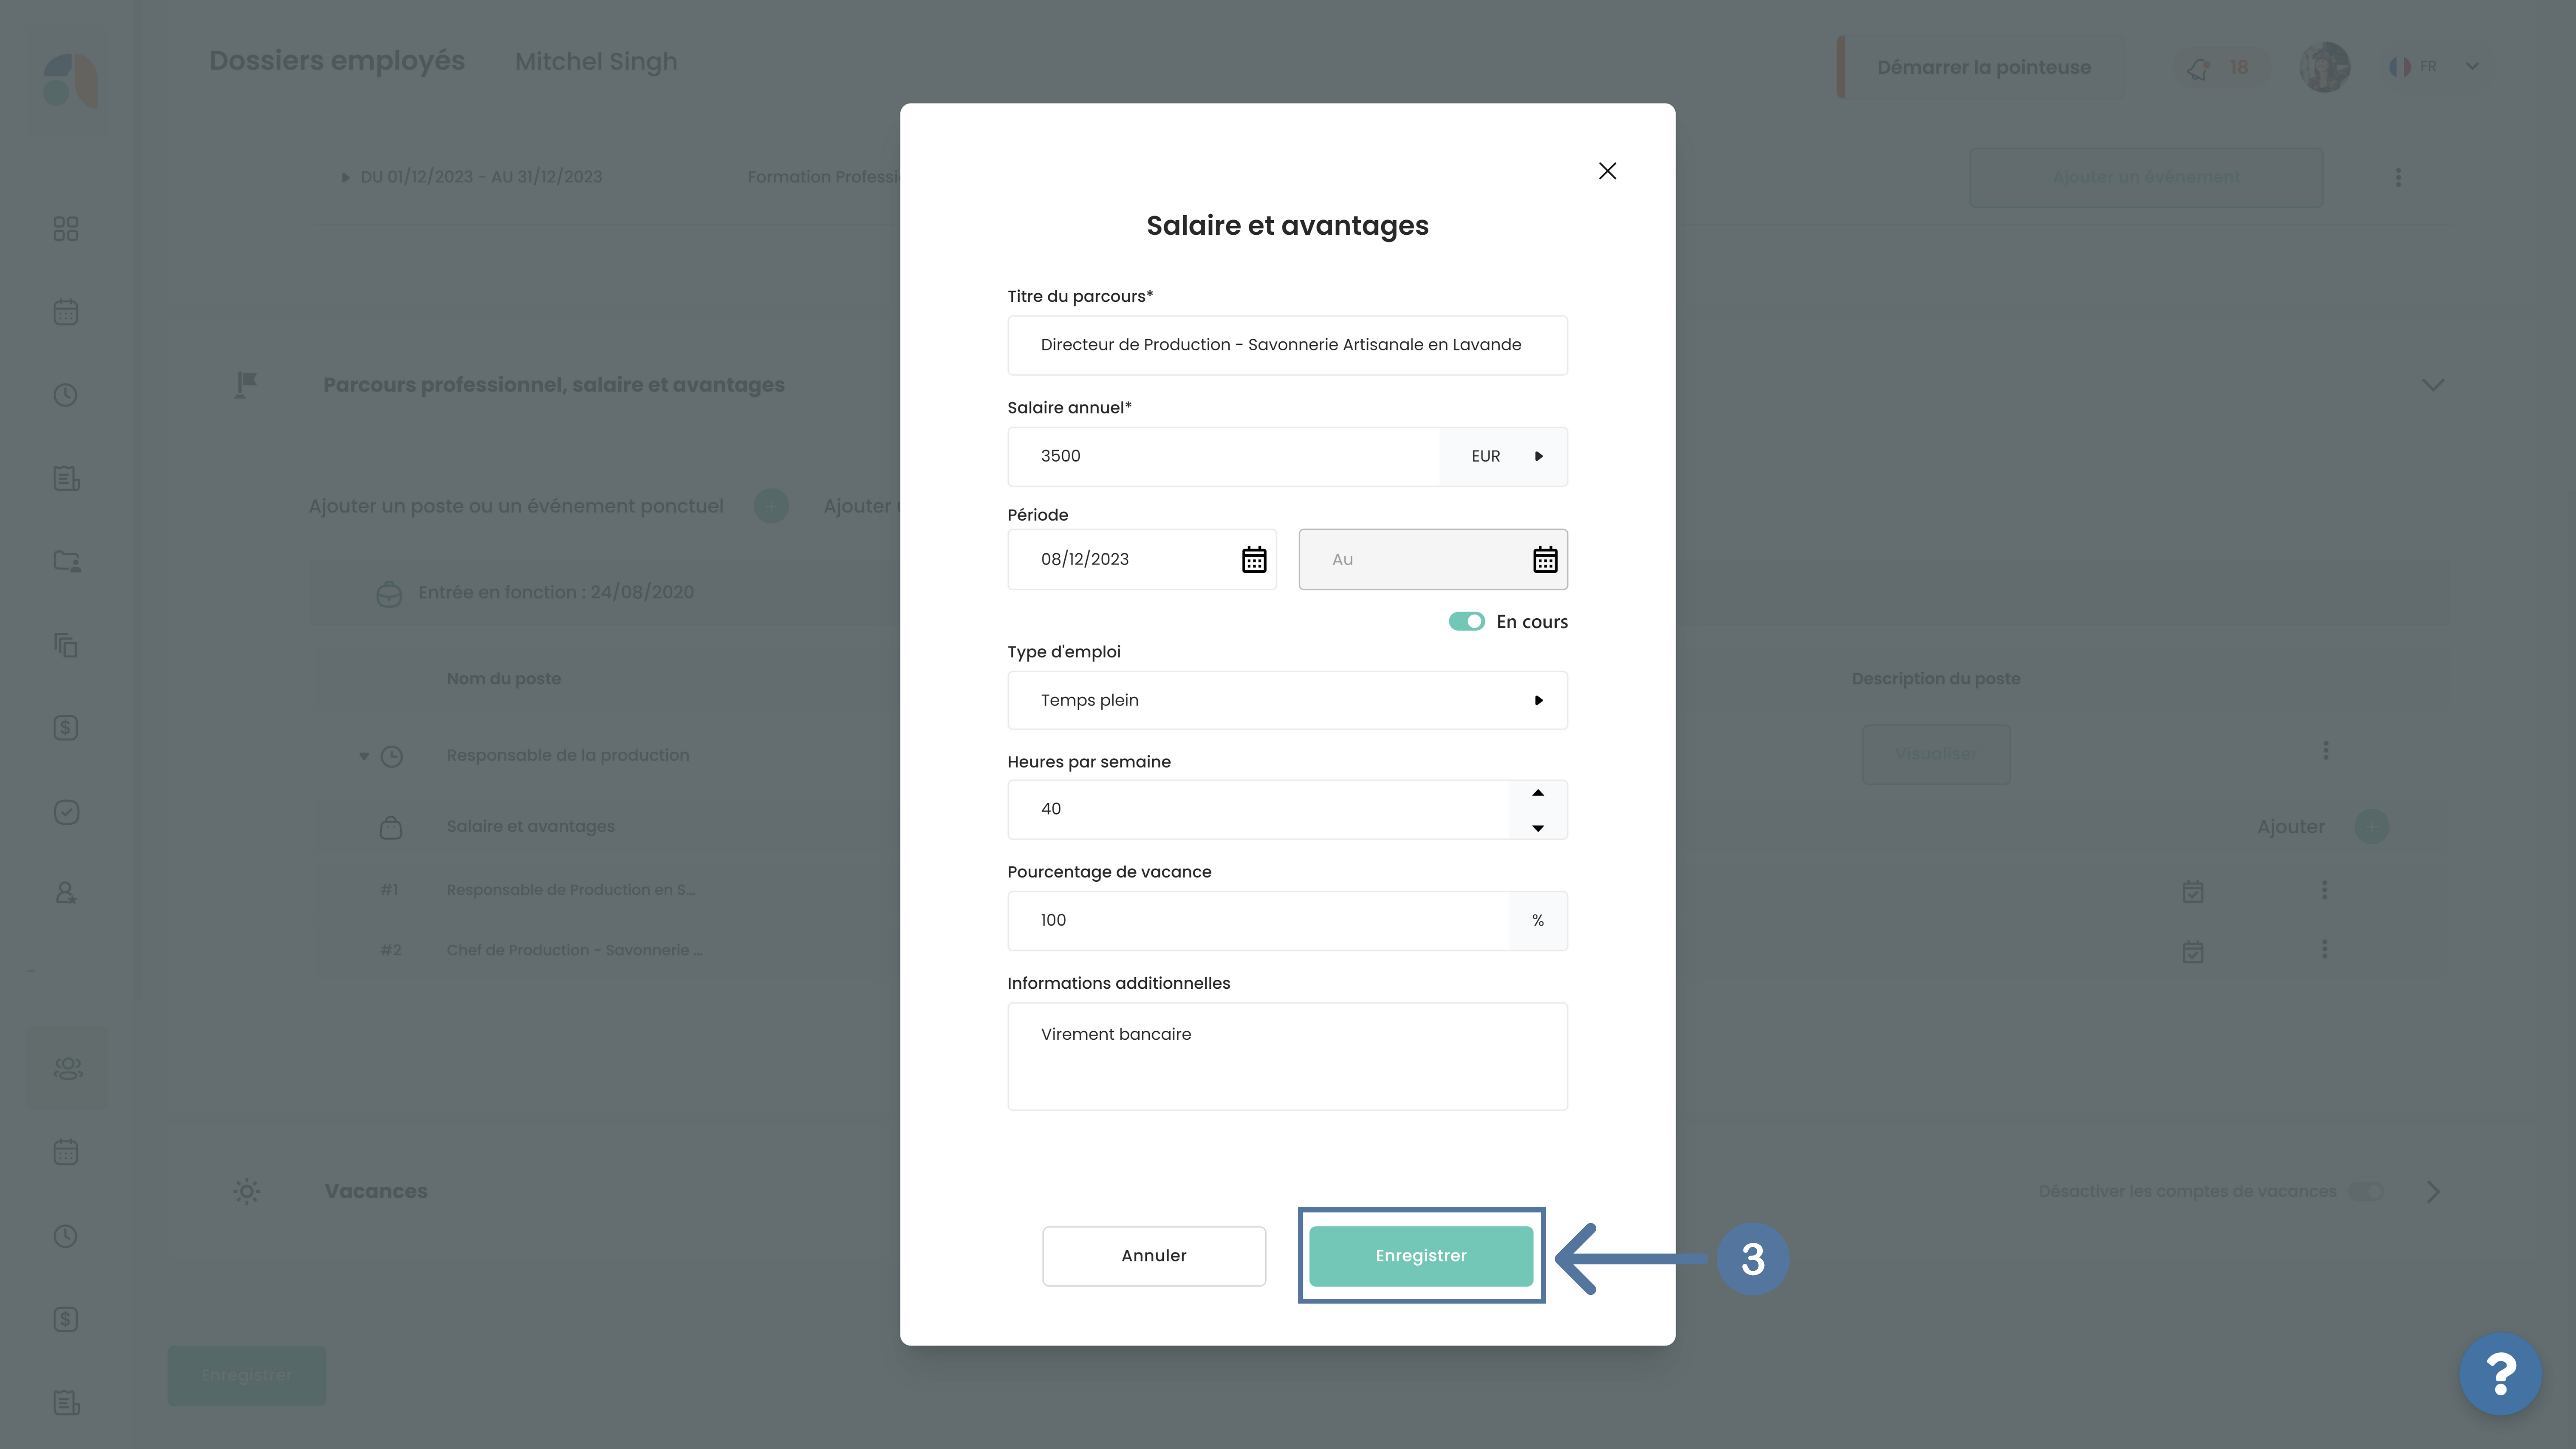
Task: Select Chef de Production - Savonnerie row
Action: [575, 950]
